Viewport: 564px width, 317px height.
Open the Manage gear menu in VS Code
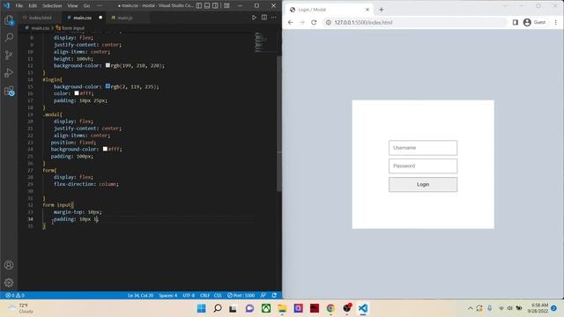point(9,283)
